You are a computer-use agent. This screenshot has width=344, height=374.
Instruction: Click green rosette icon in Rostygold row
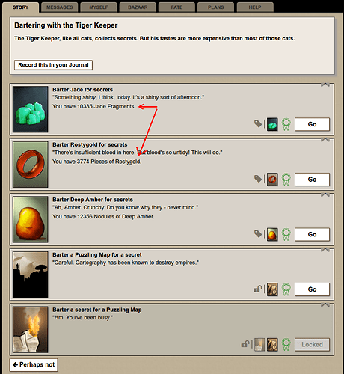[286, 180]
